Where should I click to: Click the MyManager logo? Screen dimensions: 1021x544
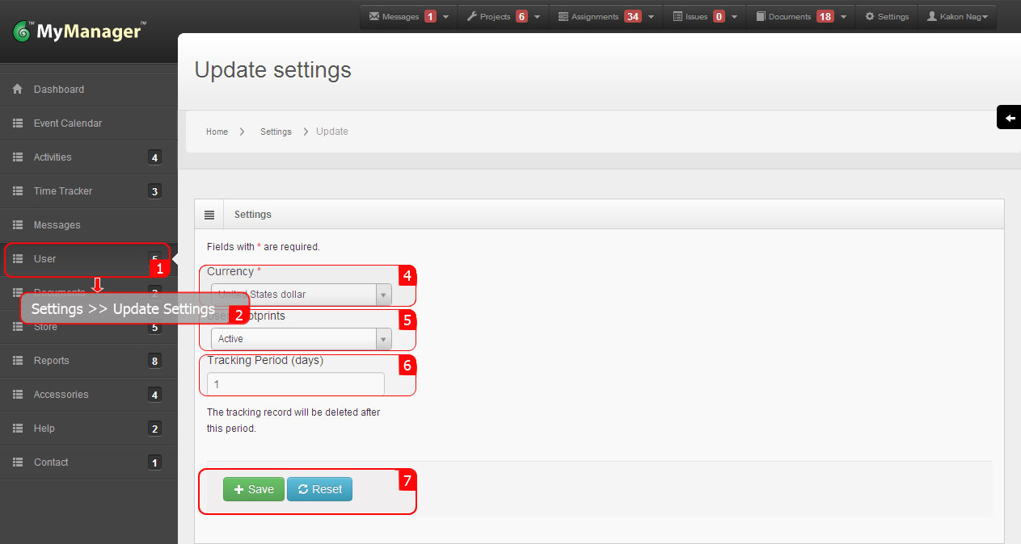pyautogui.click(x=79, y=32)
